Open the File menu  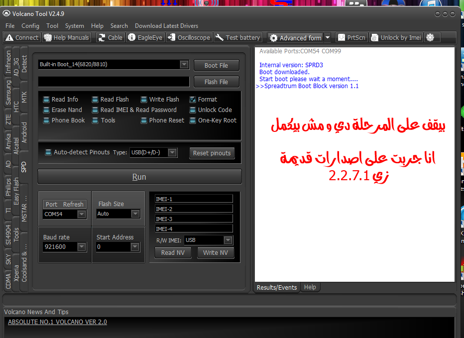coord(10,26)
